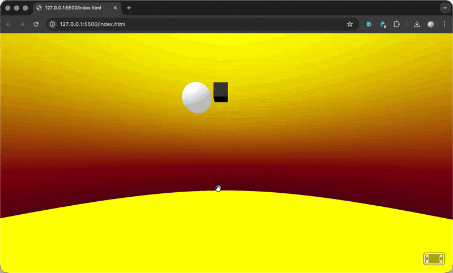Click the window minimize button
Viewport: 453px width, 273px height.
(x=16, y=8)
